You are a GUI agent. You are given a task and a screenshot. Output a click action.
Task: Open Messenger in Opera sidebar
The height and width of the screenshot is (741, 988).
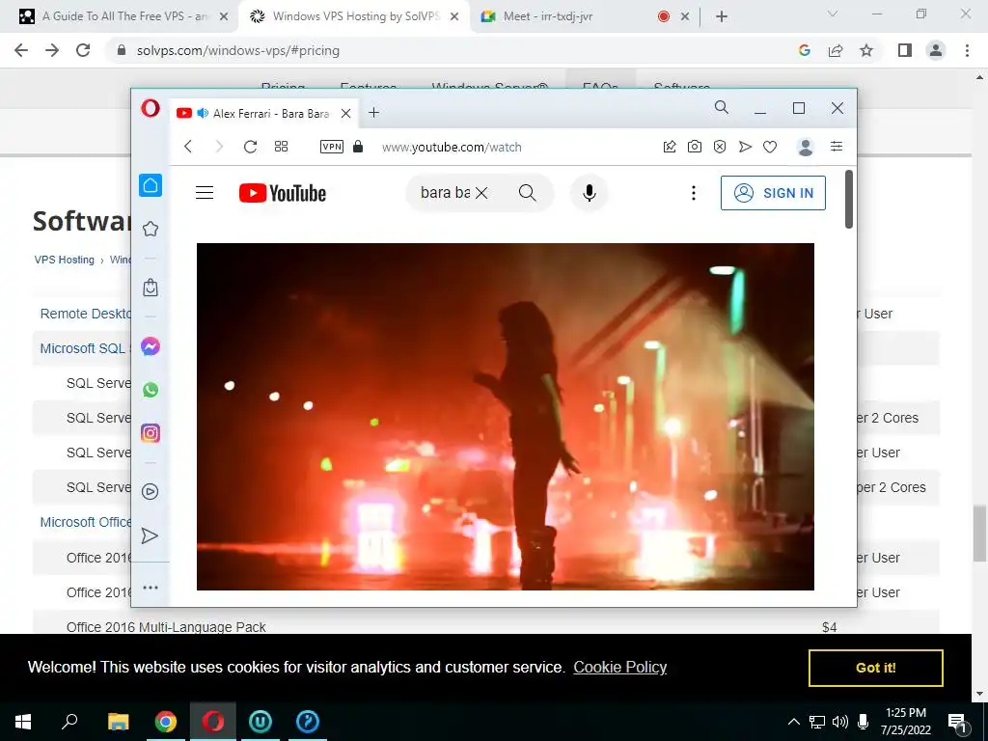pyautogui.click(x=151, y=346)
